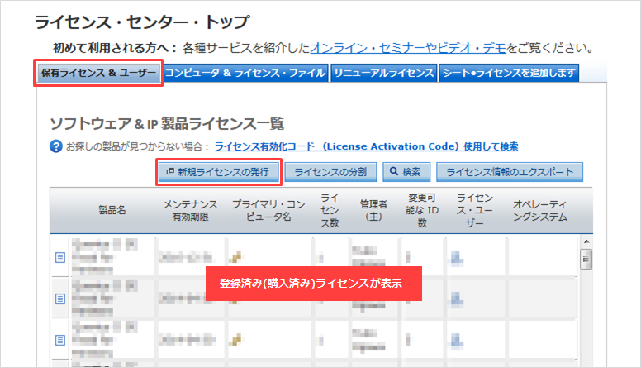Click the license user icon in second row

[x=457, y=299]
